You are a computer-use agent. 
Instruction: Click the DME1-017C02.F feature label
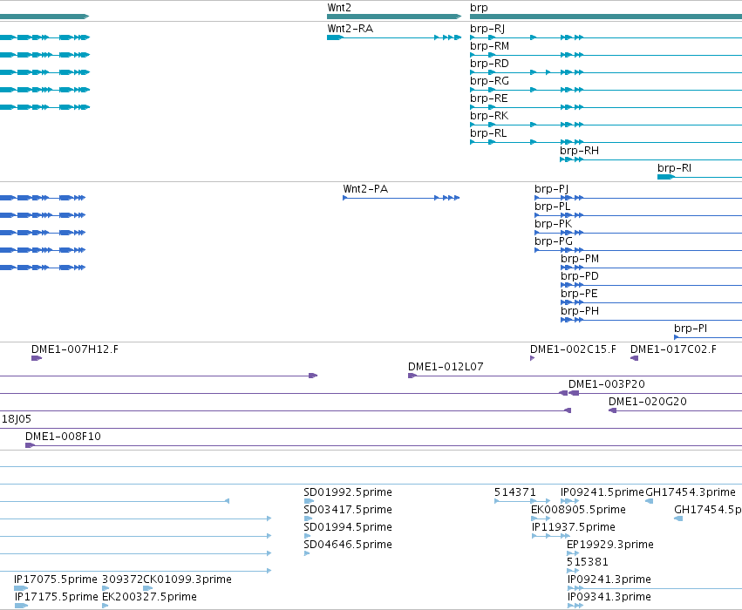coord(673,349)
